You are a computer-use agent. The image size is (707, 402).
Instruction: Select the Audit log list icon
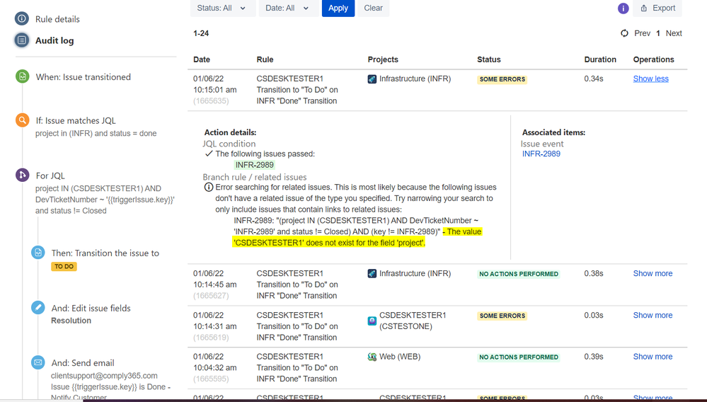tap(22, 40)
